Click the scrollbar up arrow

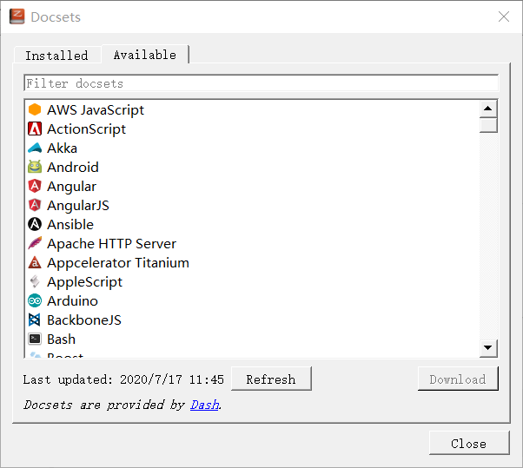(x=488, y=109)
